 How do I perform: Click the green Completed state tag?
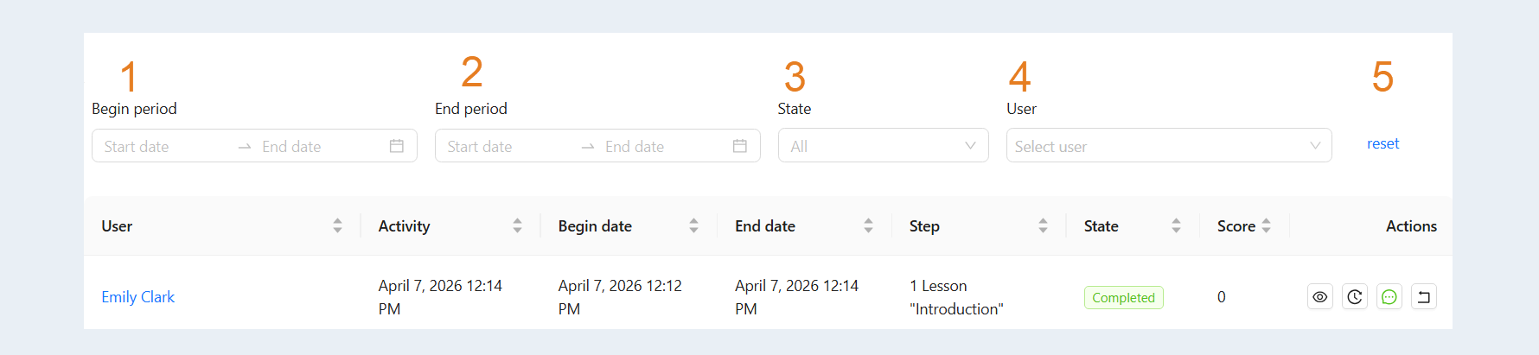click(x=1123, y=297)
